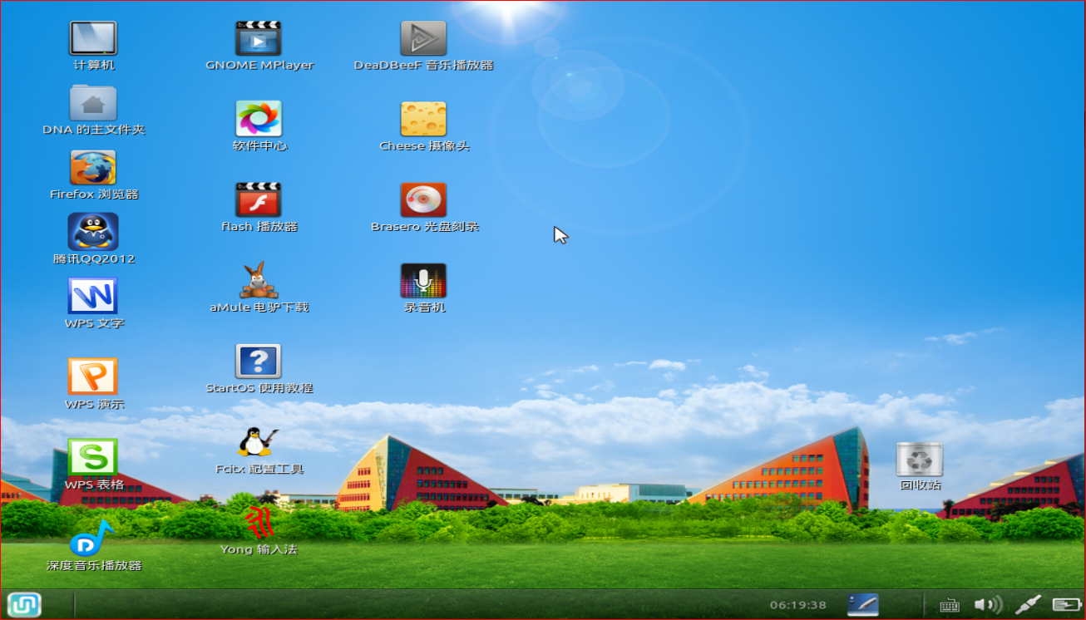This screenshot has width=1086, height=620.
Task: Click the battery power tray icon
Action: [x=1065, y=605]
